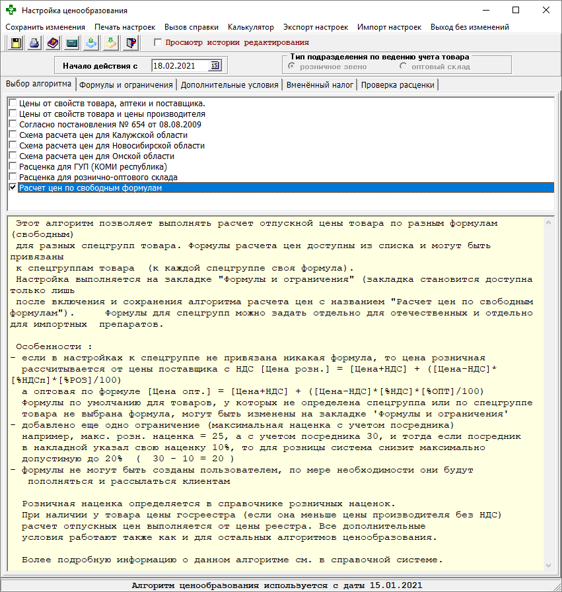
Task: Check 'Схема расчета цен для Калужской области'
Action: tap(13, 135)
